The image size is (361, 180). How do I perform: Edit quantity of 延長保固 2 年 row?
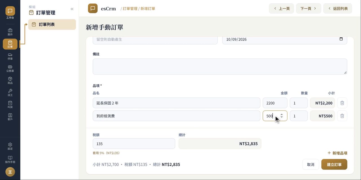[299, 103]
